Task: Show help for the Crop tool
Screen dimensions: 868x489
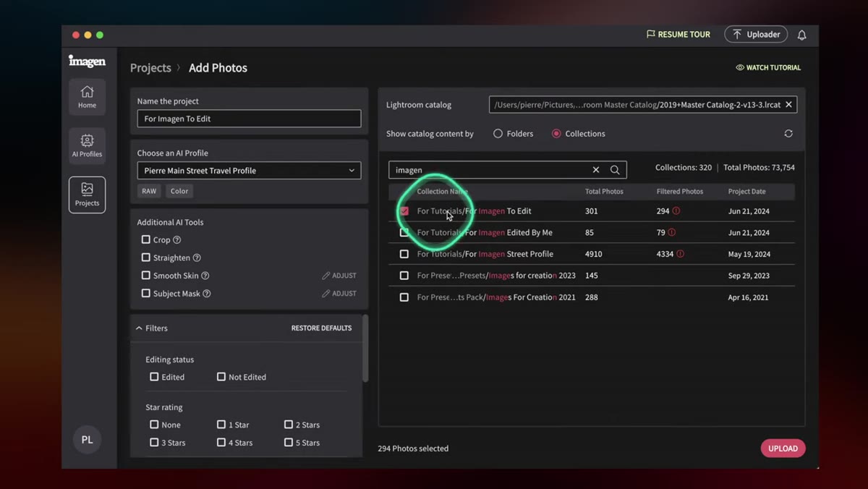Action: coord(176,240)
